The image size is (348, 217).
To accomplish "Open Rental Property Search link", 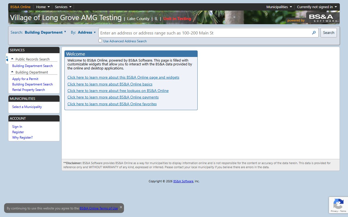I will click(x=29, y=90).
